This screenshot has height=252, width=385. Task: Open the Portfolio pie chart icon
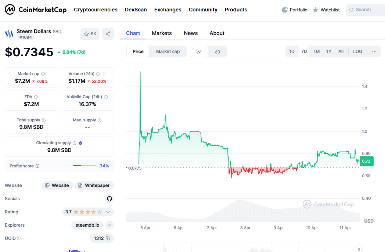(x=285, y=10)
